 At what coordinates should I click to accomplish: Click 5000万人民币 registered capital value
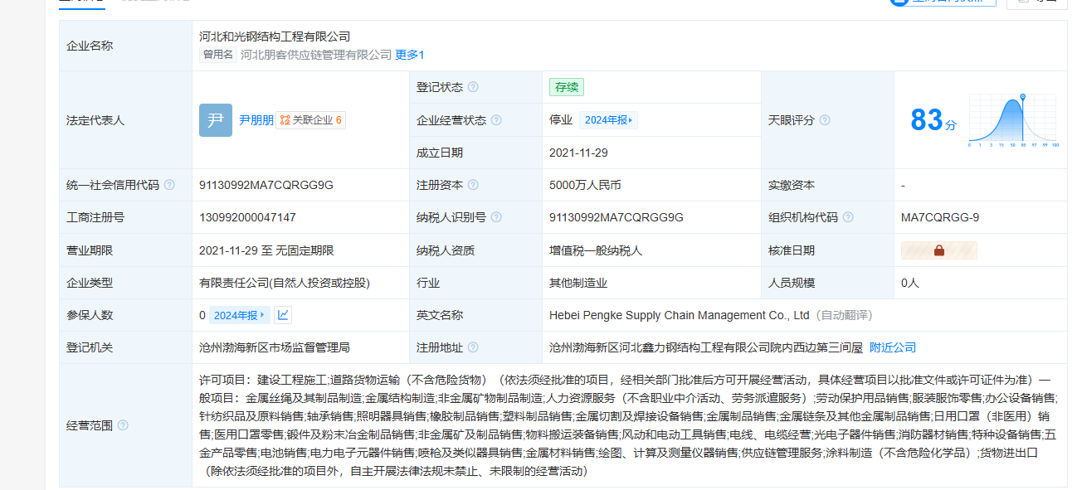pyautogui.click(x=585, y=185)
